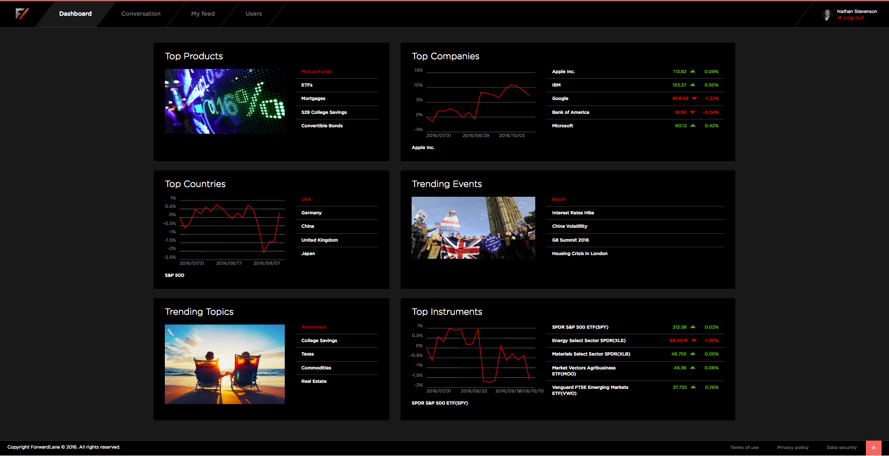889x456 pixels.
Task: Select Bank of America company row
Action: coord(635,112)
